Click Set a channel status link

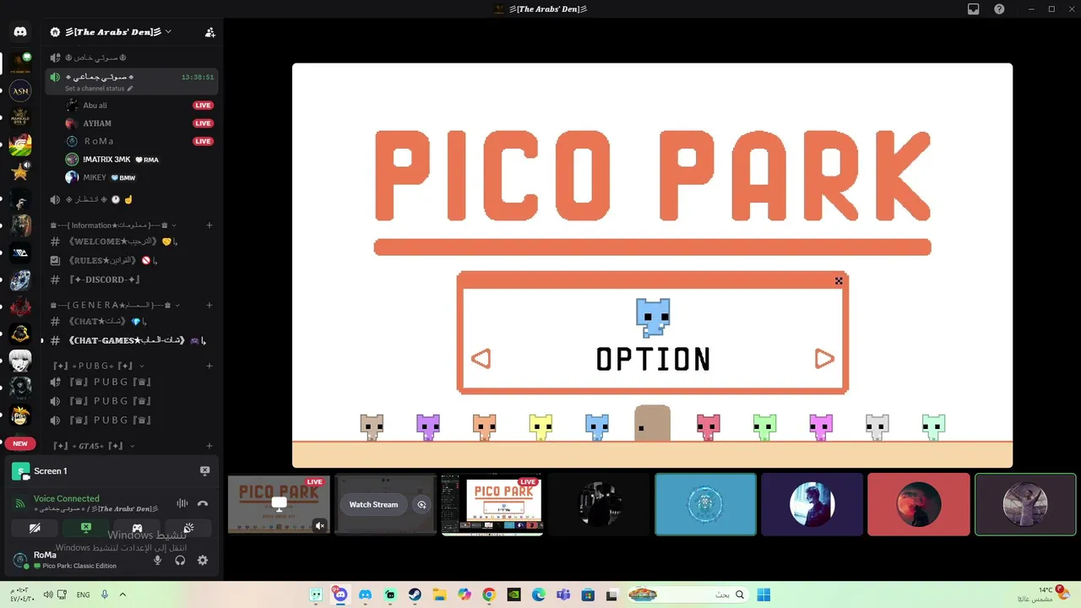pos(95,89)
